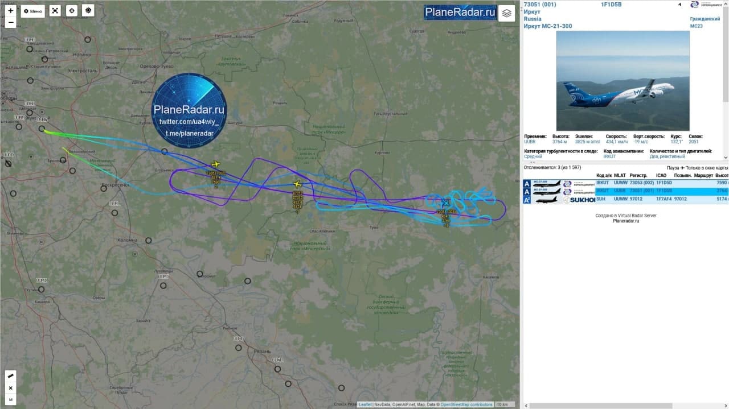Zoom out of the map
This screenshot has height=409, width=729.
click(x=10, y=23)
